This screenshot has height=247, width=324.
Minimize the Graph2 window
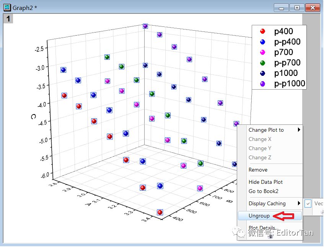[281, 8]
